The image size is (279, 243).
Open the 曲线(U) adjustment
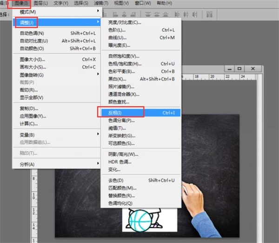pyautogui.click(x=141, y=38)
